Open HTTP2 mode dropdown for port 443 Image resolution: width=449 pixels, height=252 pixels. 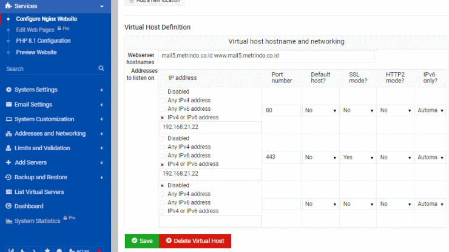395,157
